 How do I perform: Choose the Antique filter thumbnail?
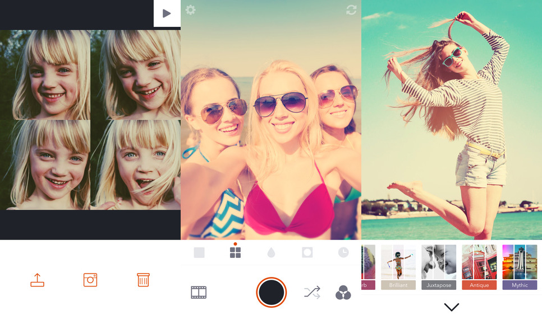pyautogui.click(x=479, y=262)
